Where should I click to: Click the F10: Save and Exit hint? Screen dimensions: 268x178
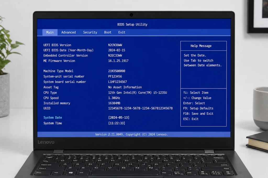coord(198,114)
